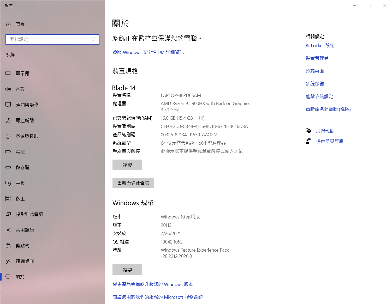Image resolution: width=392 pixels, height=304 pixels.
Task: Click the display (顯示器) monitor icon
Action: (x=8, y=74)
